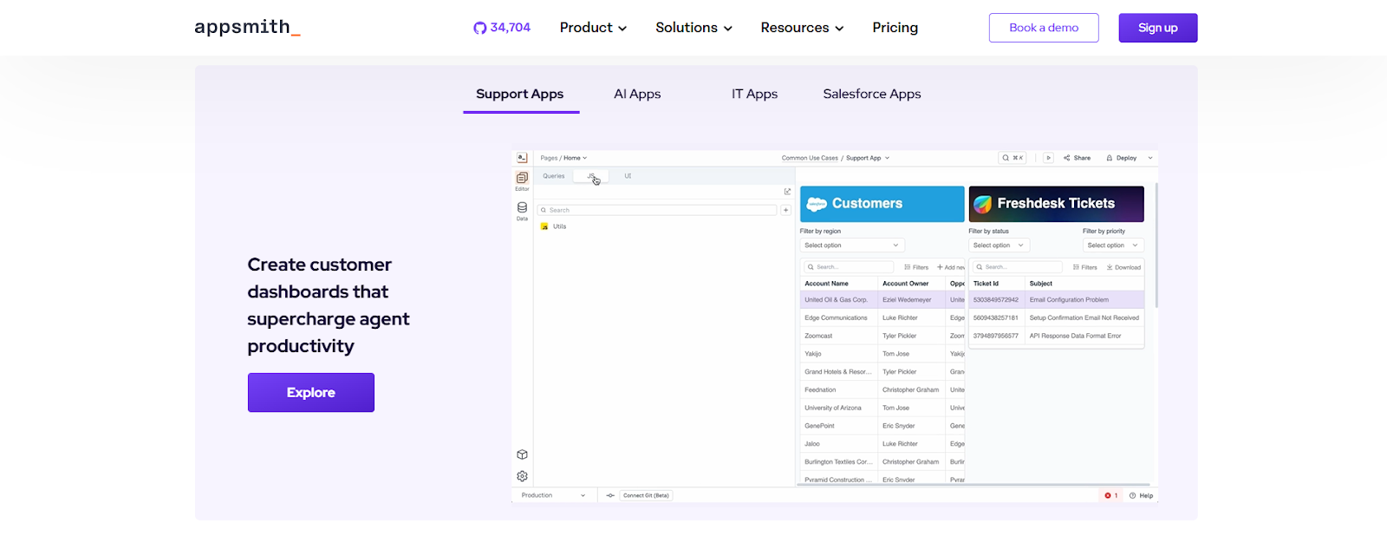
Task: Click the plus icon beside the Search field
Action: [786, 210]
